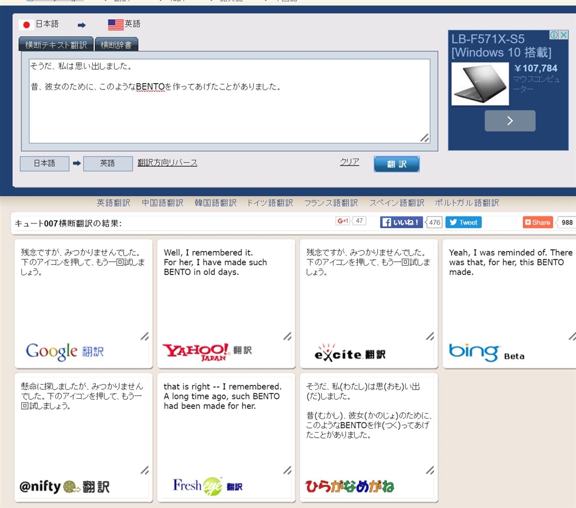Click the Google 翻訳 logo
Screen dimensions: 576x508
pos(65,352)
